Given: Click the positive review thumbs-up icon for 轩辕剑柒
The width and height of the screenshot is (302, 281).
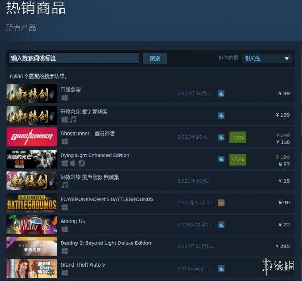Looking at the screenshot, I should [221, 94].
